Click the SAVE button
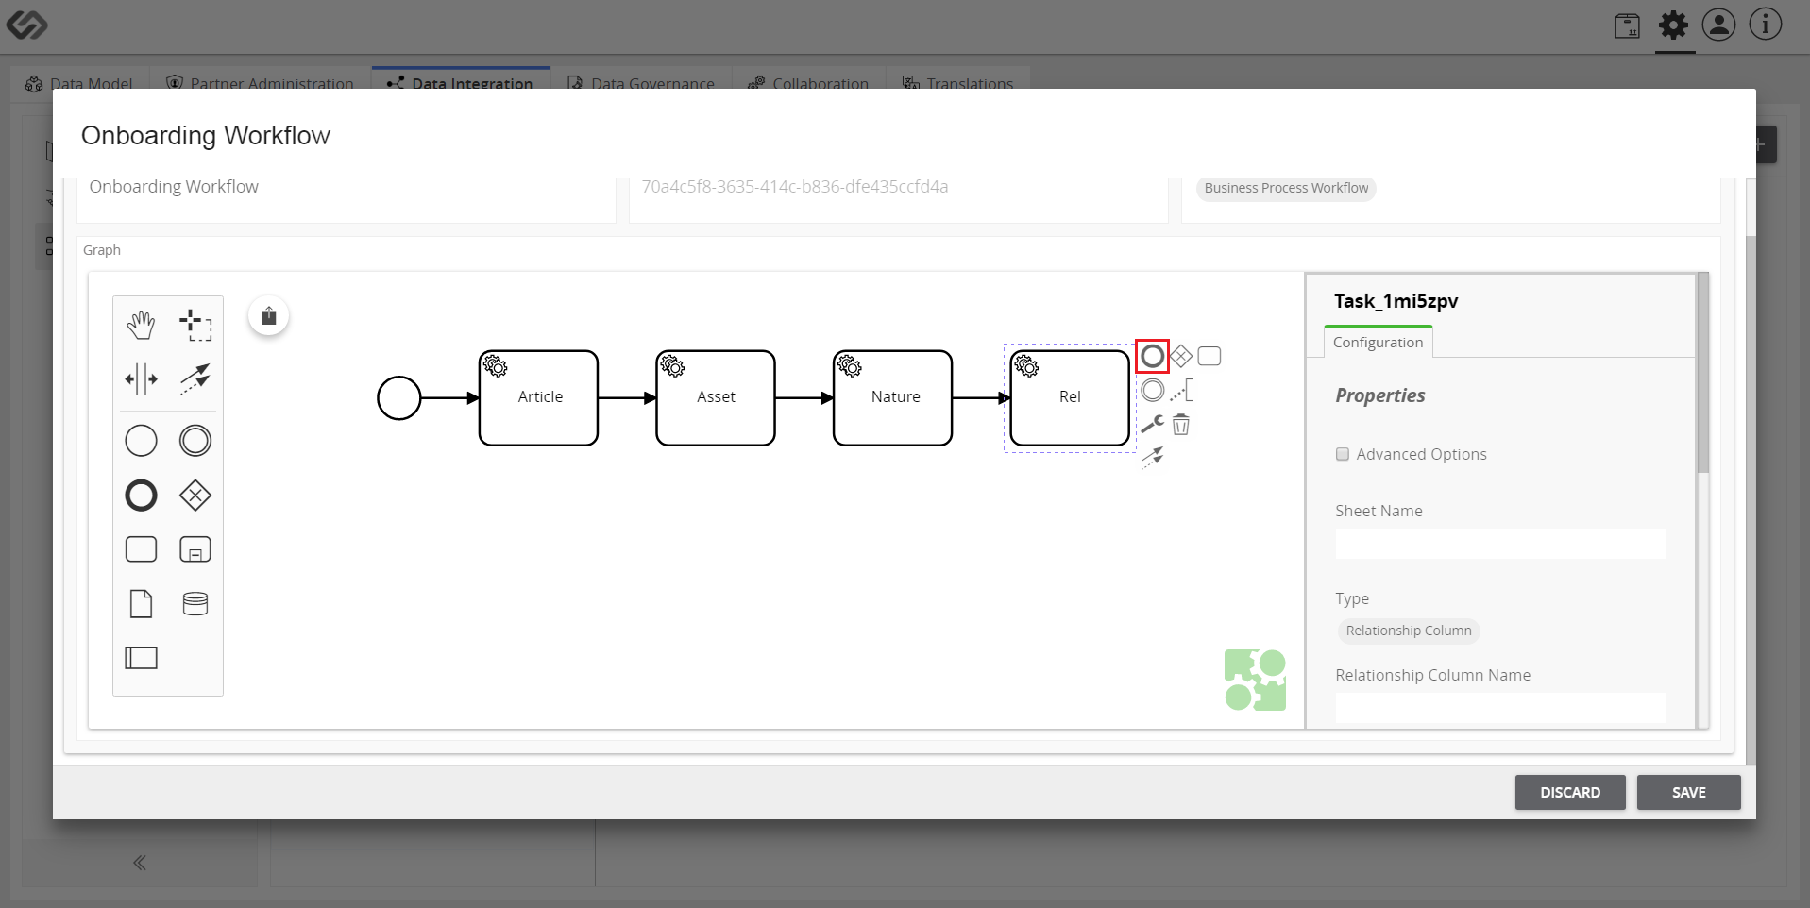The width and height of the screenshot is (1810, 908). tap(1688, 793)
